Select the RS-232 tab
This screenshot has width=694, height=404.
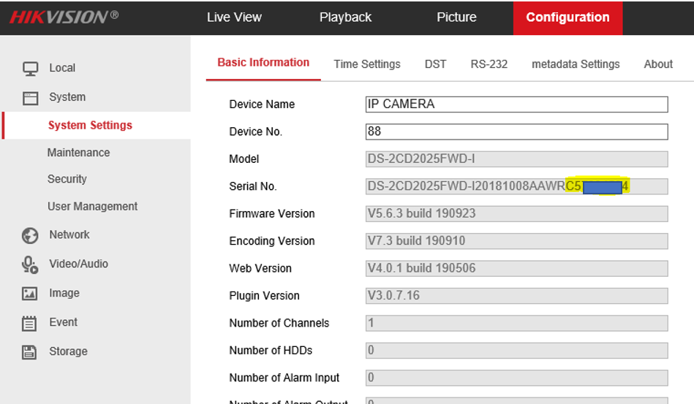489,64
